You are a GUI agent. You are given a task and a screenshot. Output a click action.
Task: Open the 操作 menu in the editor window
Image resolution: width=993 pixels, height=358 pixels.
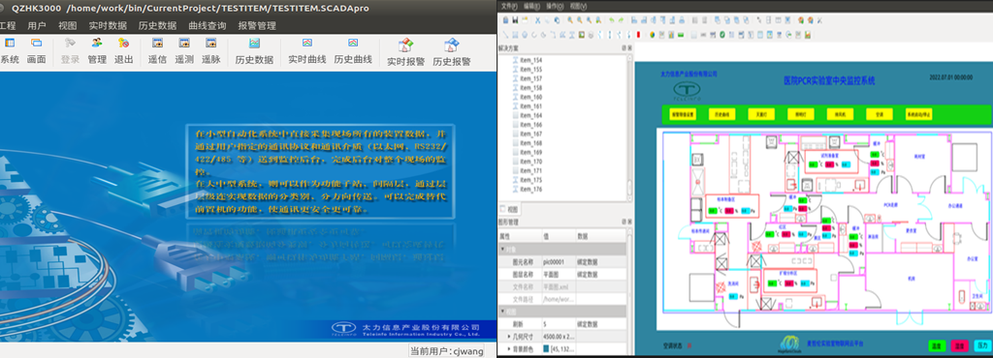click(x=554, y=6)
